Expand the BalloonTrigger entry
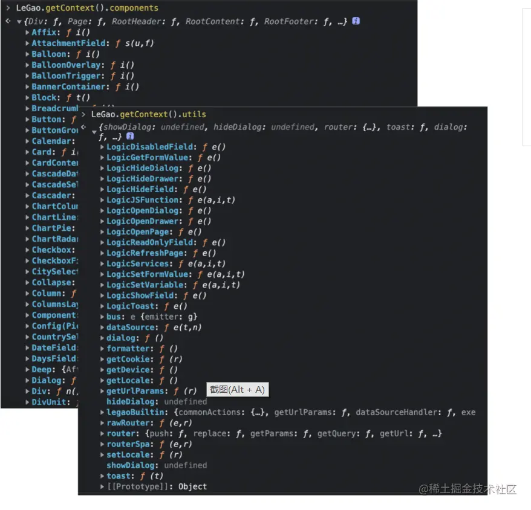Screen dimensions: 531x510 [x=27, y=76]
